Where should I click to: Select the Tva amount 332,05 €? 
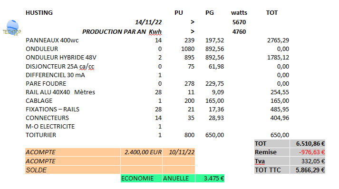[x=308, y=161]
